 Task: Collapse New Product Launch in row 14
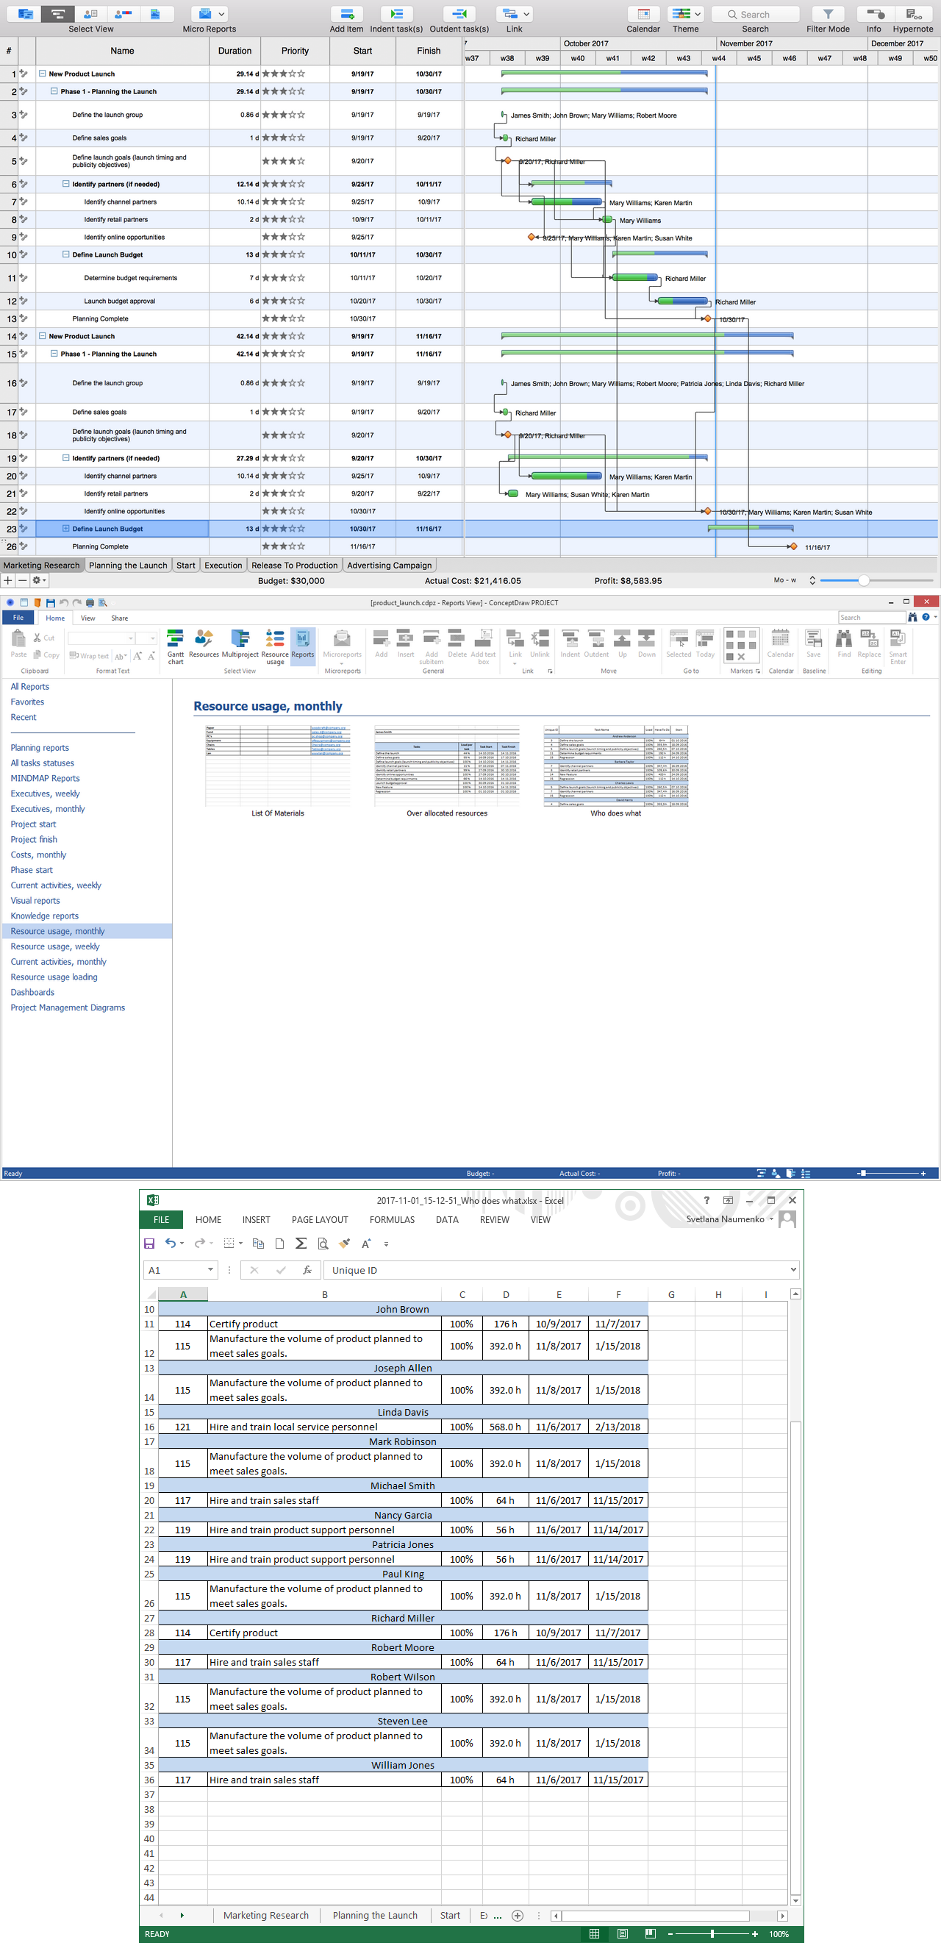(x=43, y=335)
